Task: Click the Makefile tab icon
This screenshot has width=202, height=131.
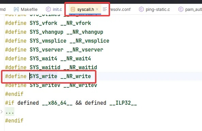Action: [16, 9]
